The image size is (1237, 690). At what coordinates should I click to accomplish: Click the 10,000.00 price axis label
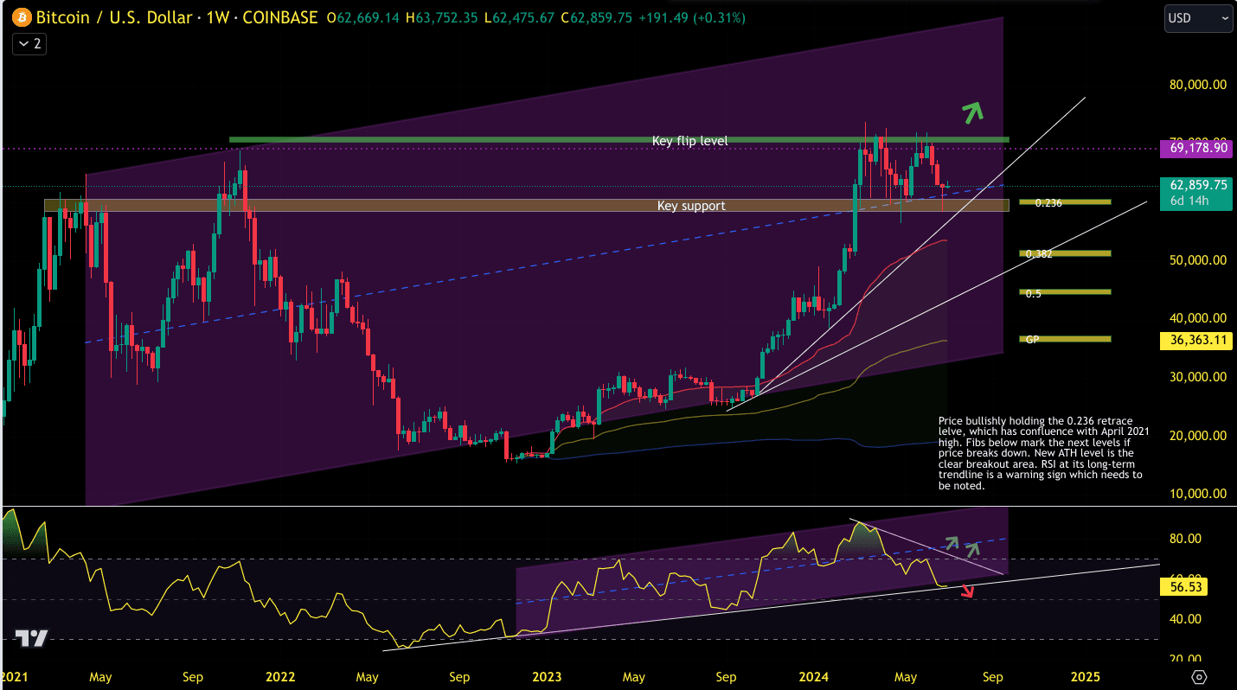(1198, 494)
